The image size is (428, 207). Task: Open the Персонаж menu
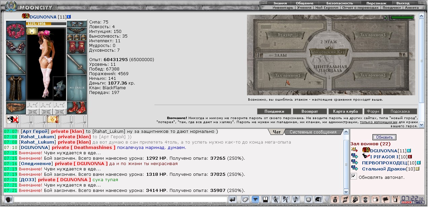tap(376, 3)
